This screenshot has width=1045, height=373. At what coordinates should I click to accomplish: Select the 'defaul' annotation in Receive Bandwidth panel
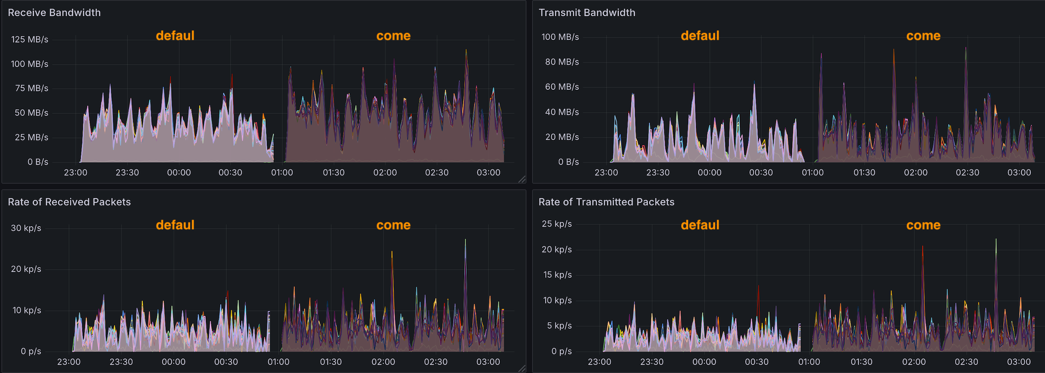pyautogui.click(x=175, y=36)
